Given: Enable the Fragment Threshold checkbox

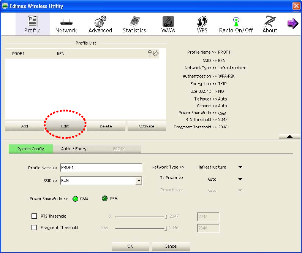Looking at the screenshot, I should 34,228.
